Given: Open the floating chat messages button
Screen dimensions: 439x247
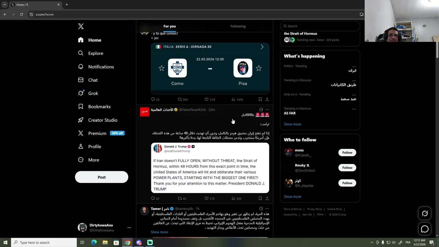Looking at the screenshot, I should click(425, 229).
